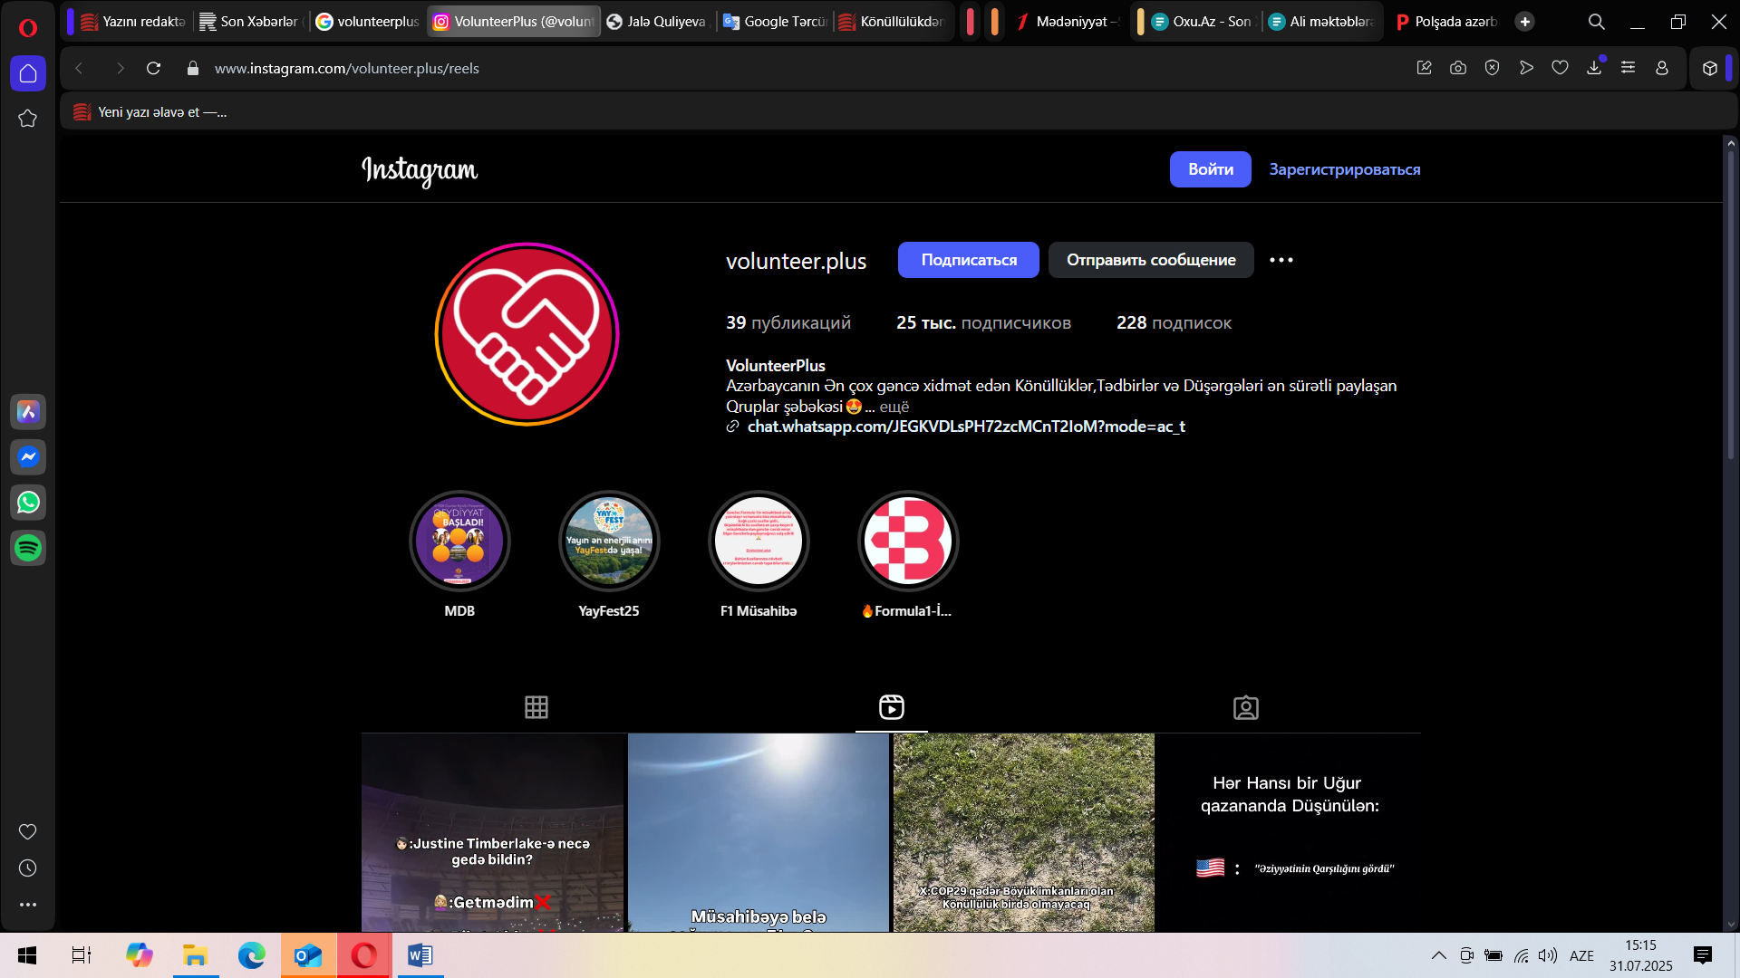
Task: Switch to the Yazını redaktə tab
Action: pos(133,22)
